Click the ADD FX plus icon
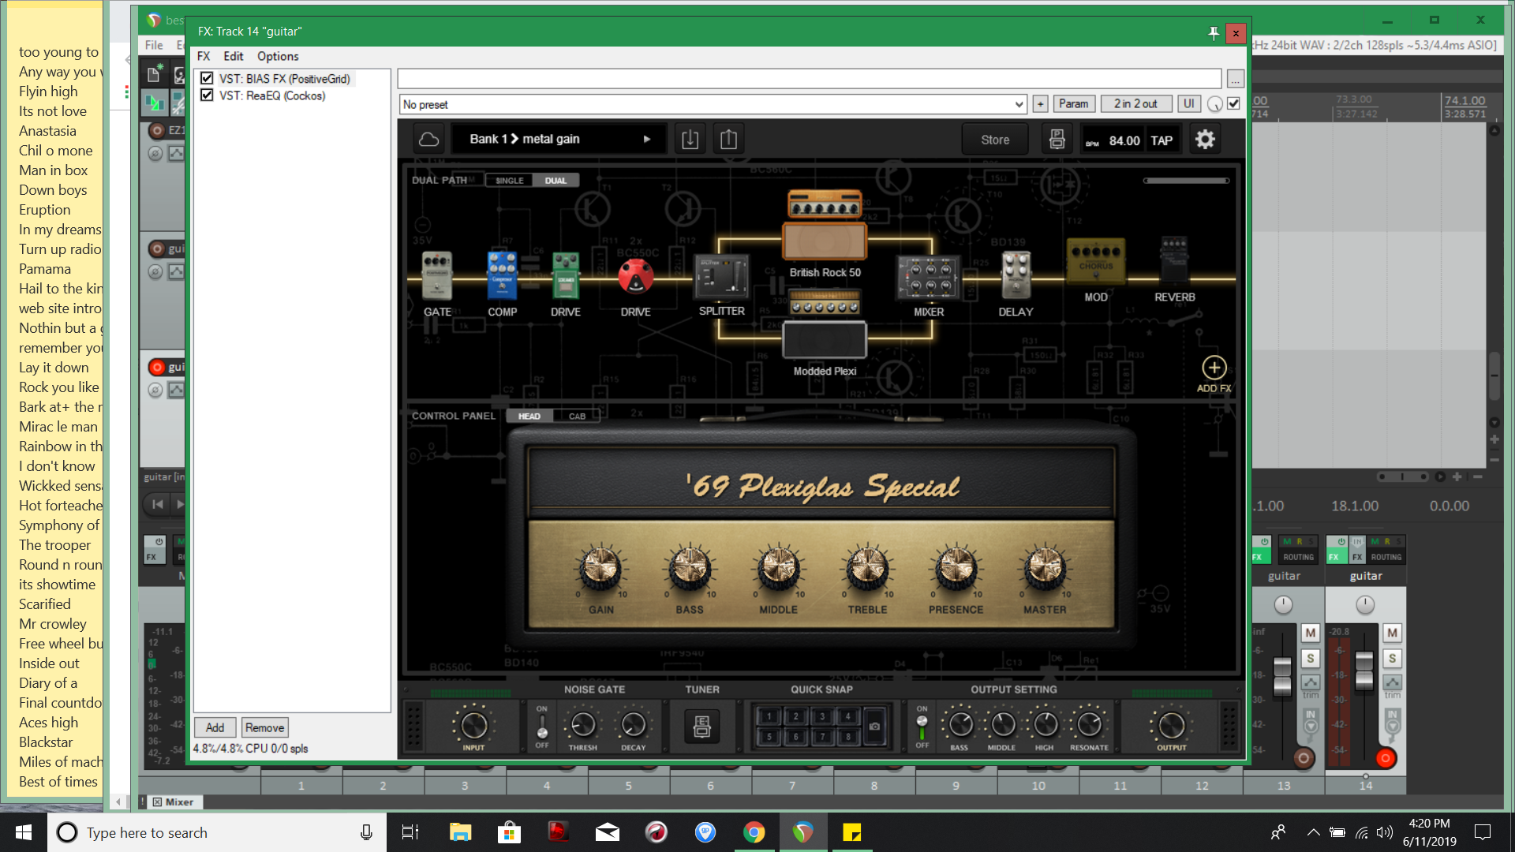Image resolution: width=1515 pixels, height=852 pixels. 1214,368
